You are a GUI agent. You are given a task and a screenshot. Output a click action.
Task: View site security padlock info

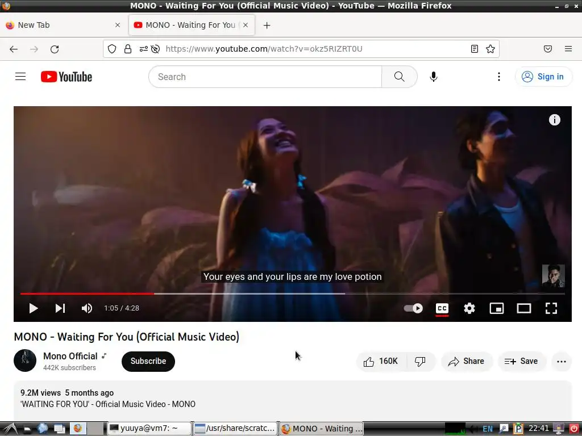click(x=128, y=49)
